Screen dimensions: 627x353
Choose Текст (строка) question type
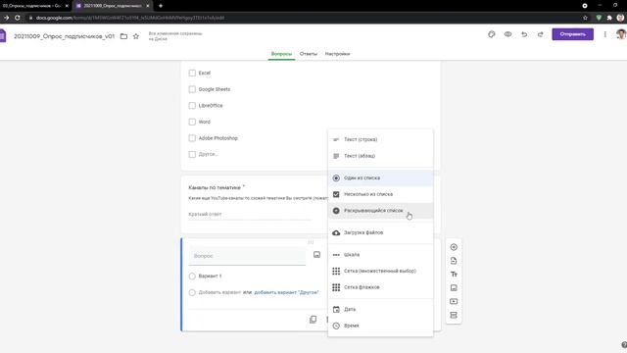pos(380,139)
